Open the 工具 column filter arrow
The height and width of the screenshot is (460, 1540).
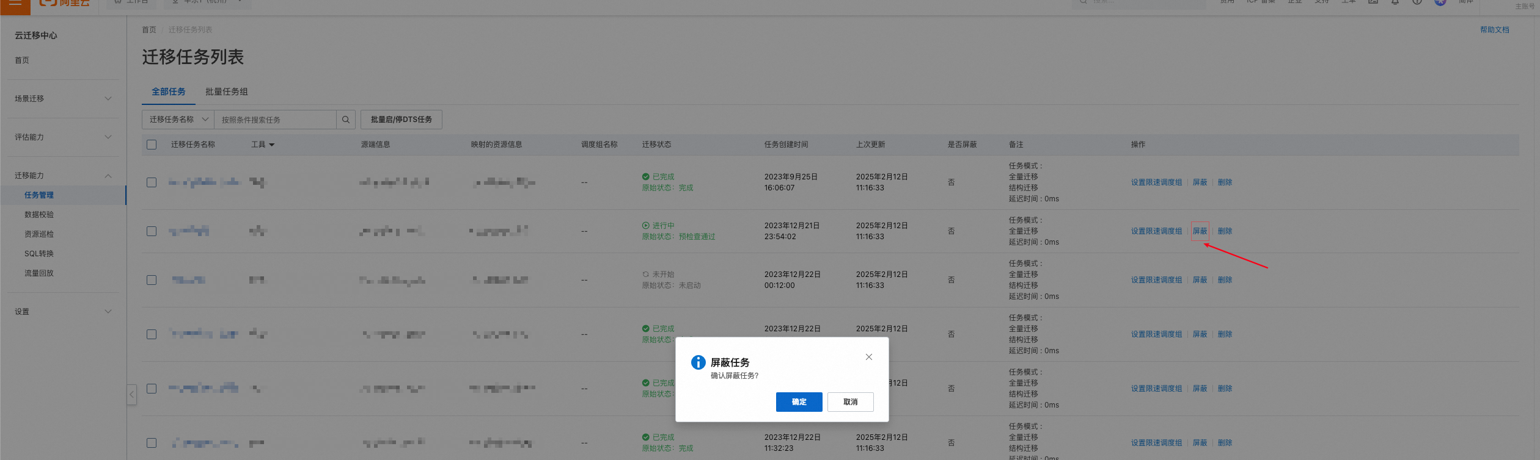pyautogui.click(x=272, y=145)
